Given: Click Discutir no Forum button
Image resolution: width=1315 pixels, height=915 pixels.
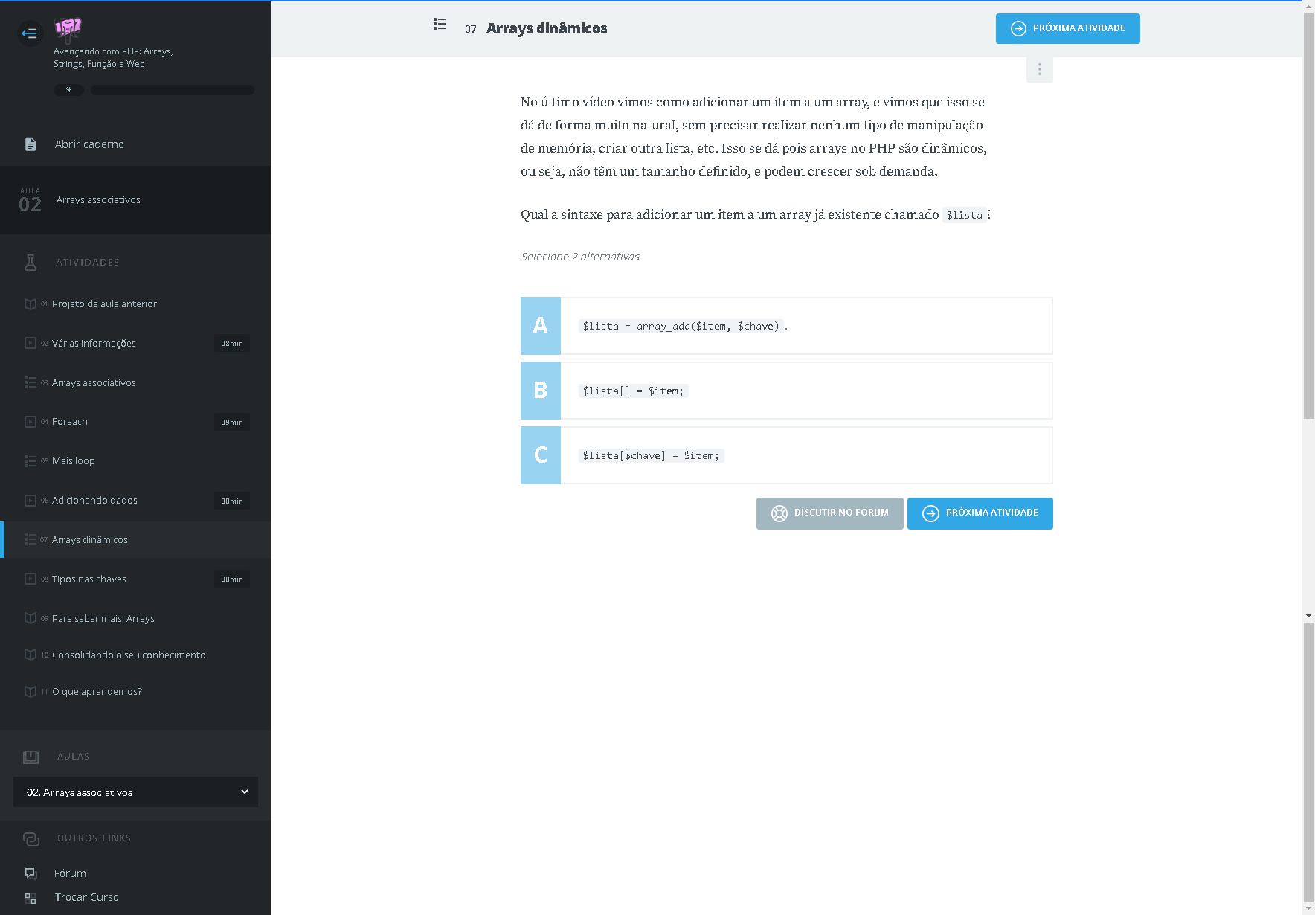Looking at the screenshot, I should click(x=829, y=513).
